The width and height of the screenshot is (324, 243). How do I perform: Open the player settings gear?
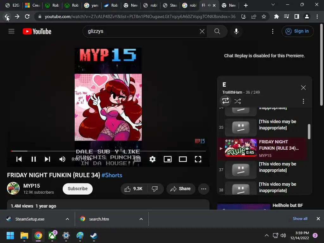point(153,159)
